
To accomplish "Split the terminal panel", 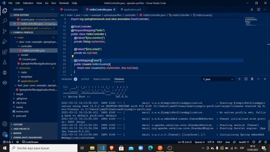I will click(246, 79).
